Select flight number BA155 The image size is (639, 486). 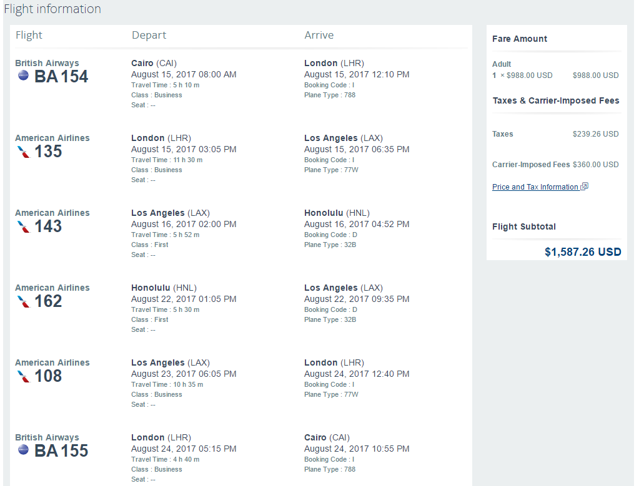(x=61, y=451)
